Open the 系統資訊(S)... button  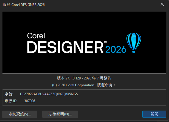pos(20,114)
